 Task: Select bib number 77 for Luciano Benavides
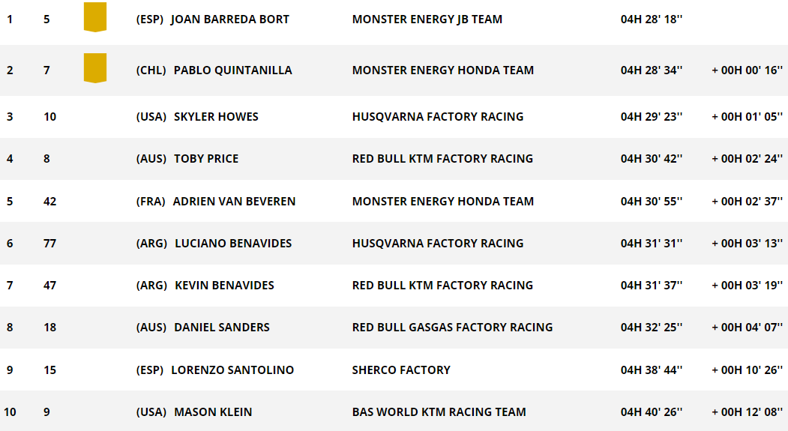pyautogui.click(x=49, y=243)
